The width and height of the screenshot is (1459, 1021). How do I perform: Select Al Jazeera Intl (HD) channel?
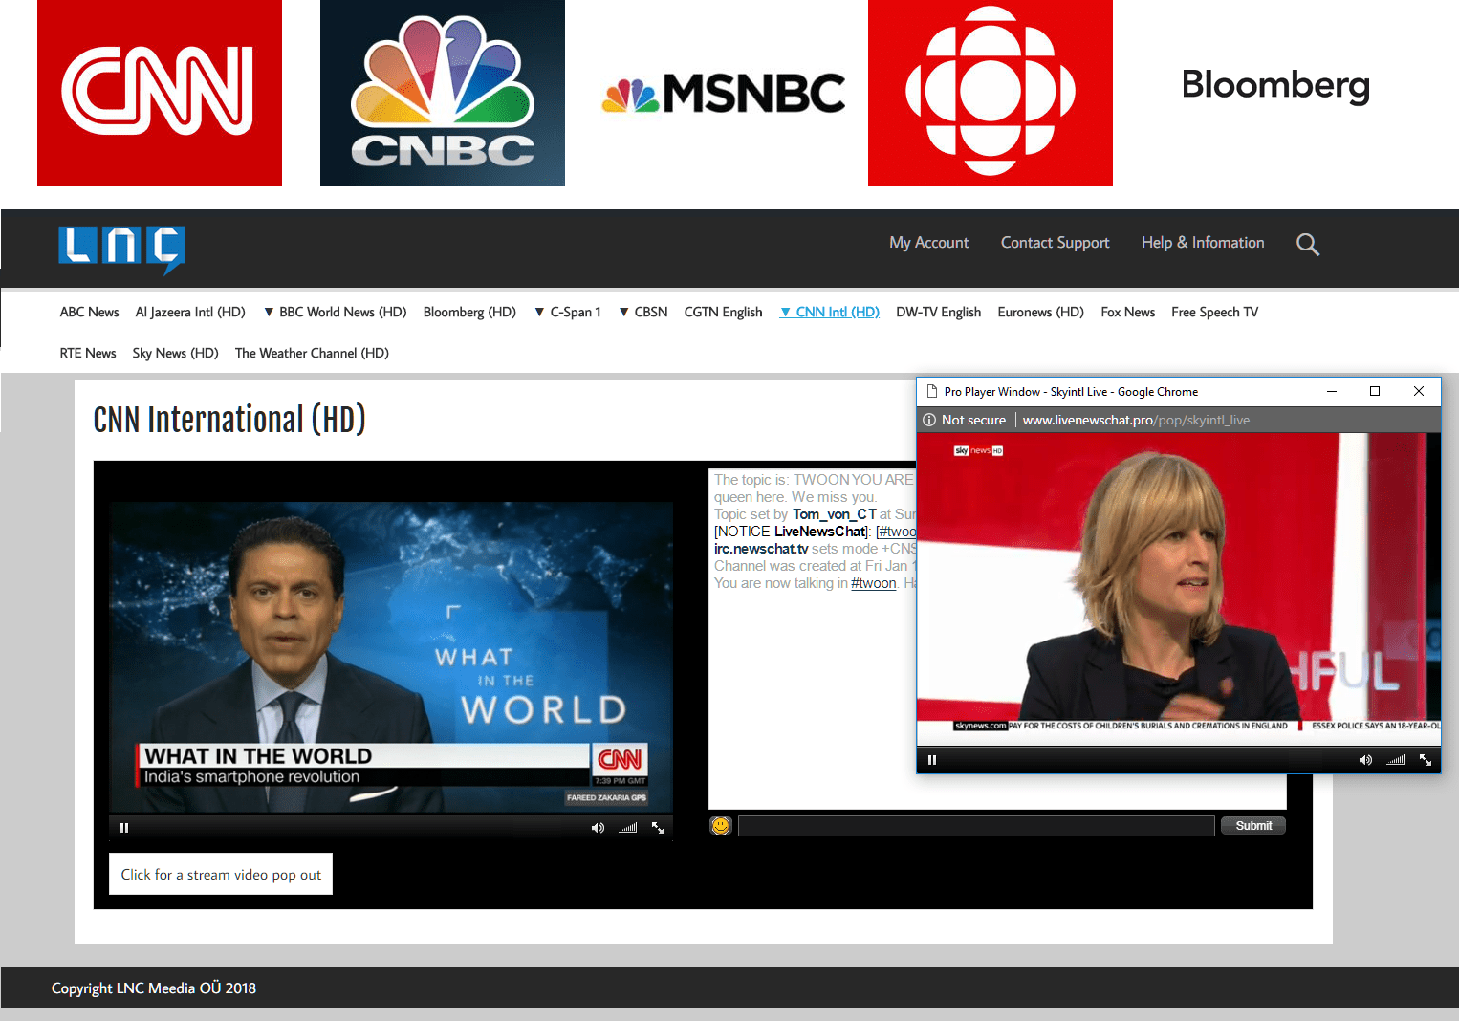[x=190, y=313]
